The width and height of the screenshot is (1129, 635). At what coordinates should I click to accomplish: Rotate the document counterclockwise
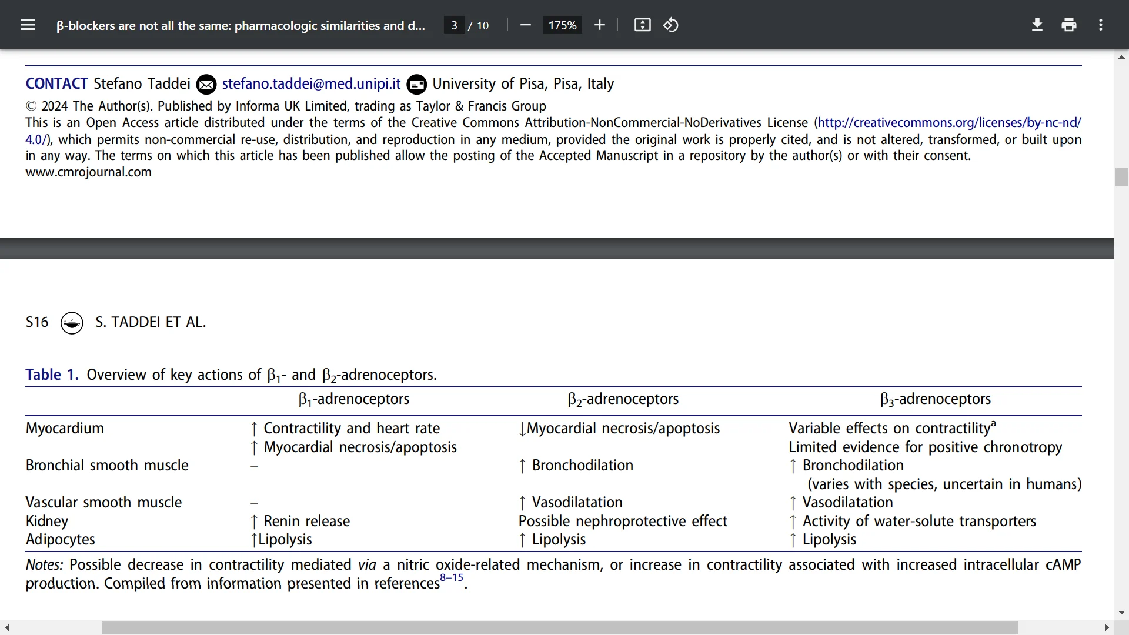(x=671, y=25)
